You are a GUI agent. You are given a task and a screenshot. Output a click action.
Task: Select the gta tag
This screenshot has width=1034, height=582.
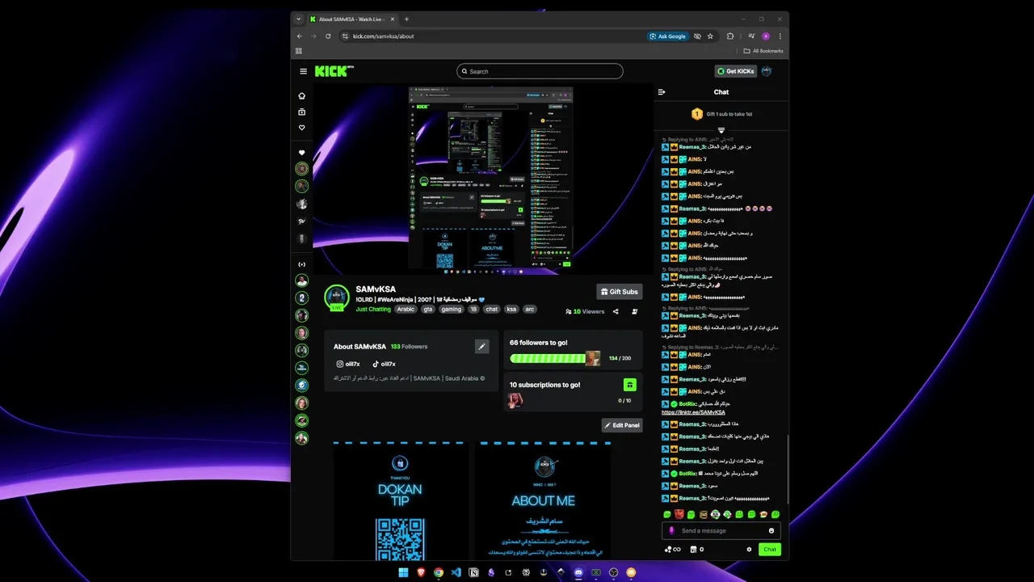click(428, 309)
